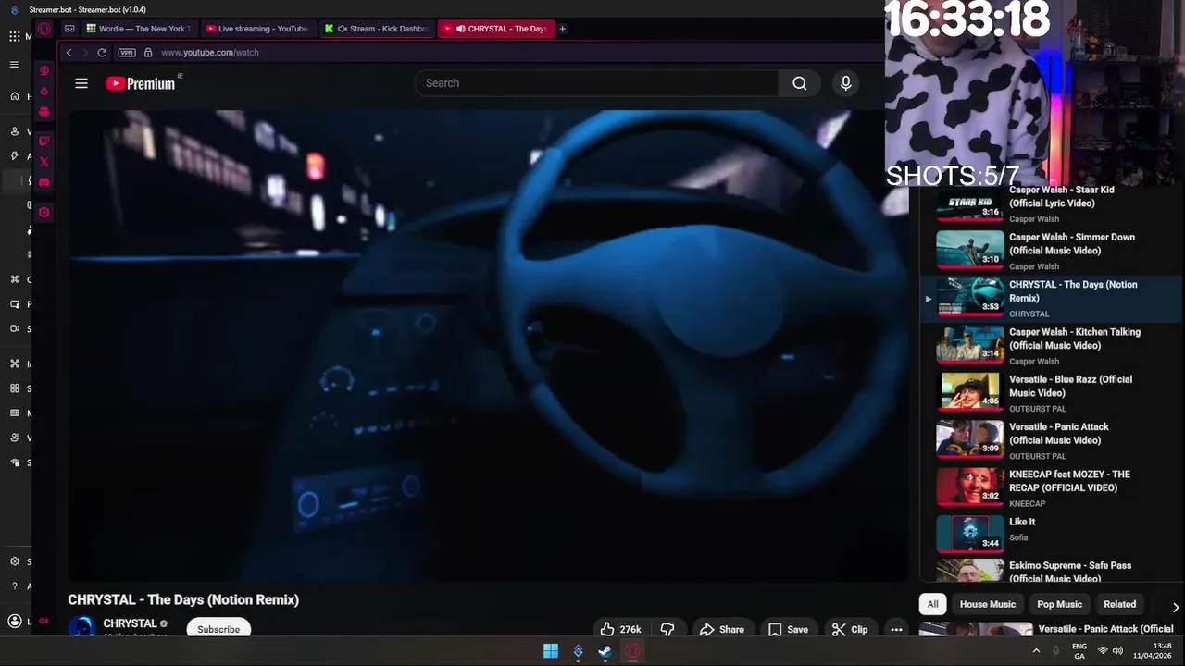The width and height of the screenshot is (1185, 666).
Task: Subscribe to CHRYSTAL channel
Action: click(218, 629)
